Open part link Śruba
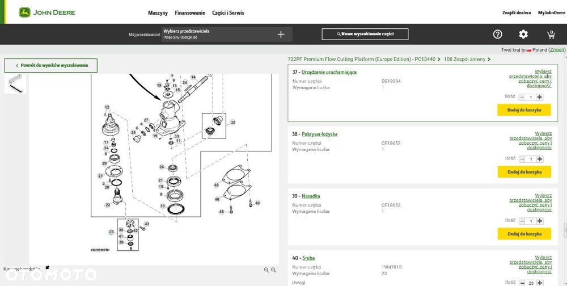This screenshot has height=286, width=567. [308, 258]
